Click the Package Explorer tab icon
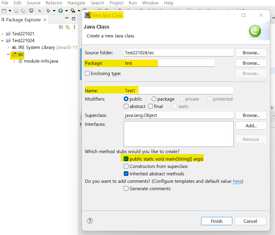The width and height of the screenshot is (275, 235). coord(3,20)
